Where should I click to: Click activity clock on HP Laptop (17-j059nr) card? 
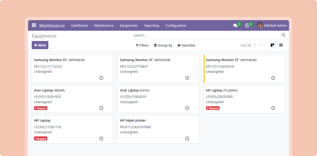click(x=273, y=108)
